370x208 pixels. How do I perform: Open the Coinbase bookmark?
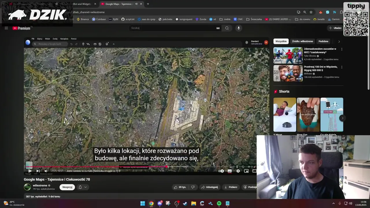pyautogui.click(x=99, y=19)
